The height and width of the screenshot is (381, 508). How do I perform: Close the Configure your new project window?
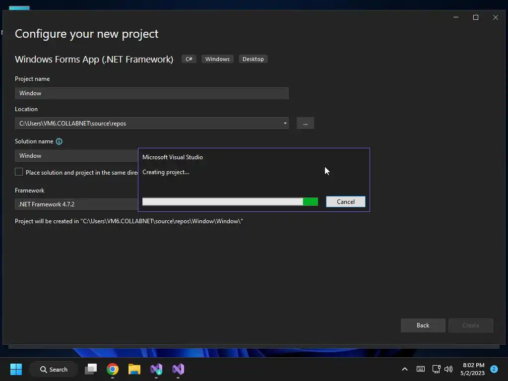tap(496, 17)
